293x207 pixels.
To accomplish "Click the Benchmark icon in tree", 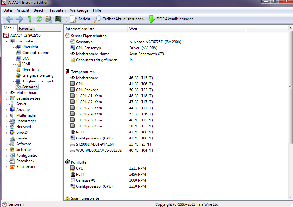I will click(12, 167).
